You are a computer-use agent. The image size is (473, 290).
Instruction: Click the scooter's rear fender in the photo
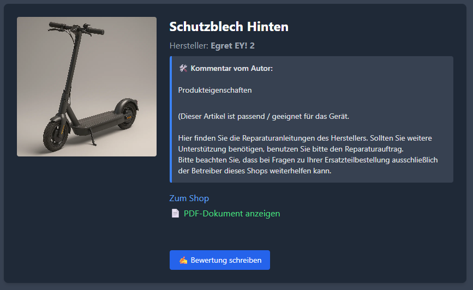point(127,104)
